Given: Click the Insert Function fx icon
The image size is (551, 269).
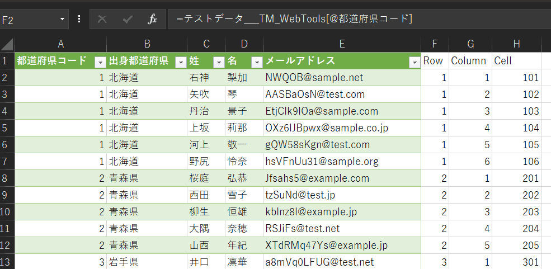Looking at the screenshot, I should [152, 19].
